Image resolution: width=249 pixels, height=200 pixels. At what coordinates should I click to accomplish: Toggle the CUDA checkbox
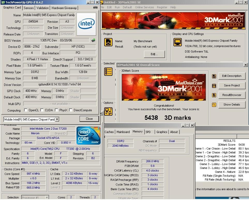42,110
